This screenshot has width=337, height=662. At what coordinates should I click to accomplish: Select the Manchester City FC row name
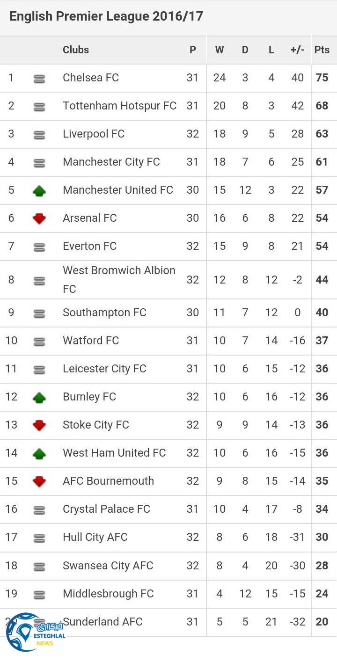(x=111, y=162)
